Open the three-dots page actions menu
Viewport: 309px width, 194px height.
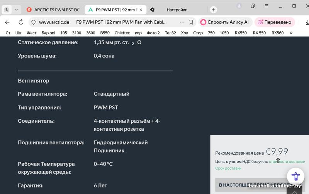point(182,22)
